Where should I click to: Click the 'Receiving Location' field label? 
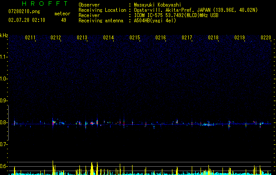(x=102, y=10)
